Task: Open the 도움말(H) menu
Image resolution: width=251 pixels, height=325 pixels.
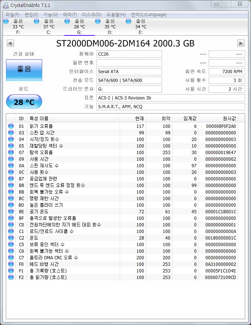Action: pos(116,15)
